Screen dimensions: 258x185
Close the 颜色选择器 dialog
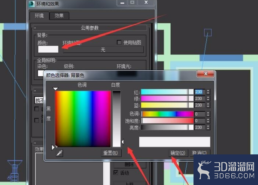tap(206, 74)
